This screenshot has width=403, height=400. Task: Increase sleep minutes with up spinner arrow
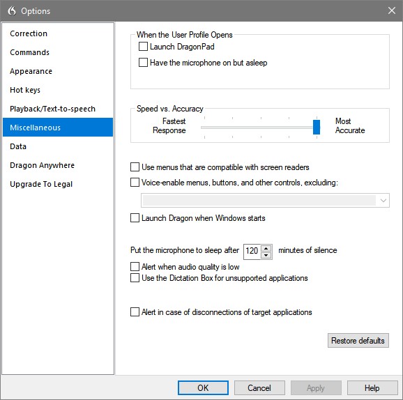point(266,248)
